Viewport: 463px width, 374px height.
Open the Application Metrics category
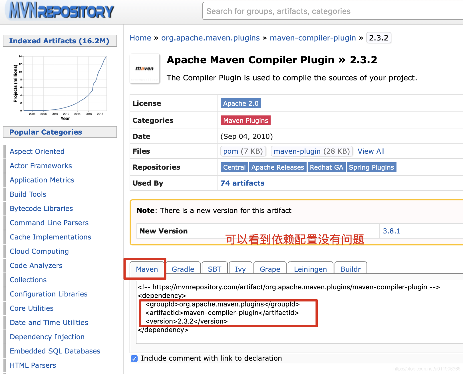42,180
